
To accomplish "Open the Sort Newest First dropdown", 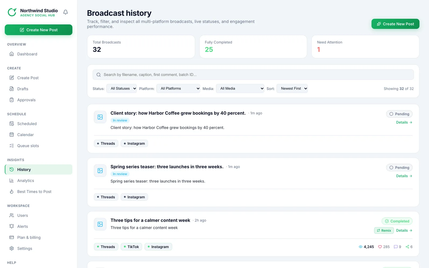I will (x=292, y=88).
